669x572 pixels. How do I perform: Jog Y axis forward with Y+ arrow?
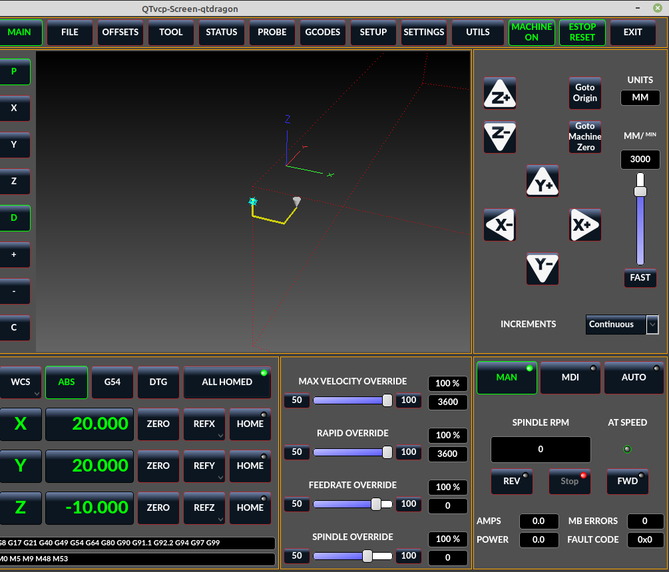543,181
